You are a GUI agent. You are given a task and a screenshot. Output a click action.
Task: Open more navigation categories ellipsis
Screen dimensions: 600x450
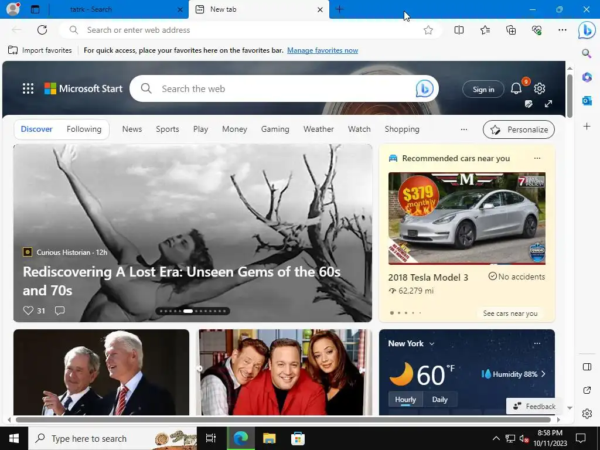[464, 129]
